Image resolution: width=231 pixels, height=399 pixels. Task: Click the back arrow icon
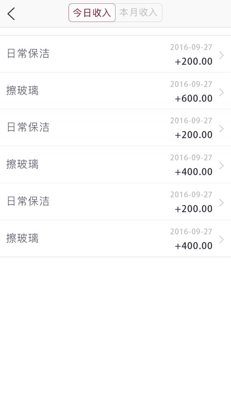11,13
